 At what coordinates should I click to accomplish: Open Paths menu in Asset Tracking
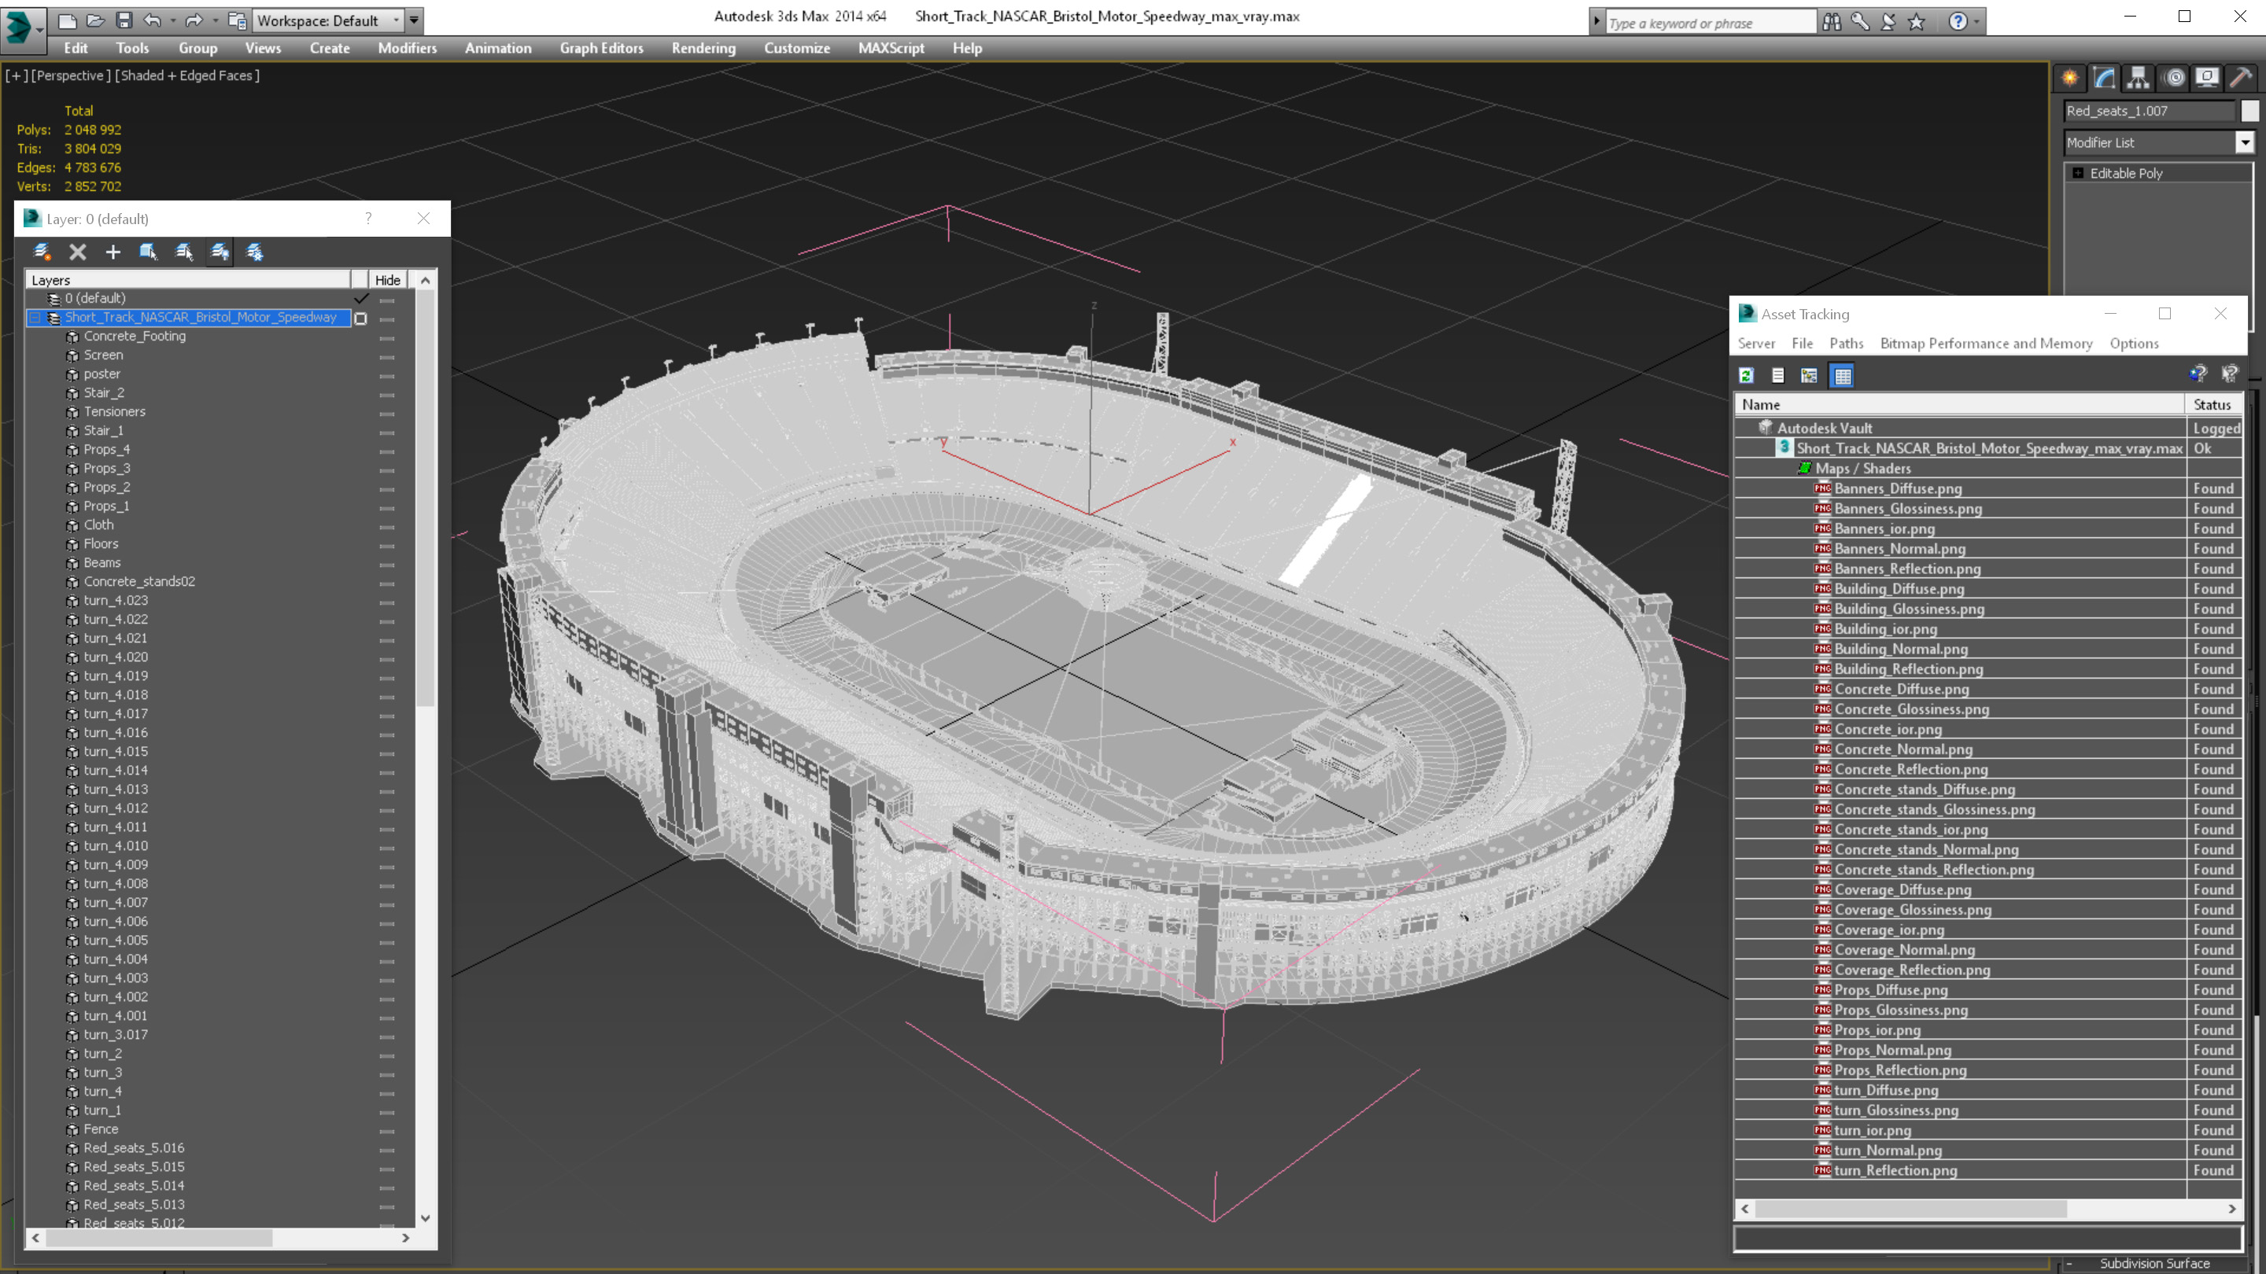pyautogui.click(x=1846, y=344)
